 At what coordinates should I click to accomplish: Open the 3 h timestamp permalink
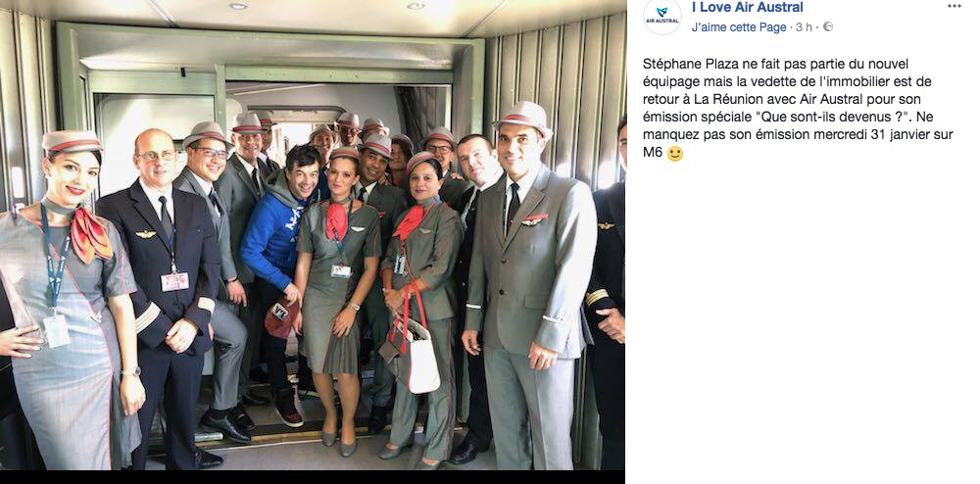[x=804, y=27]
